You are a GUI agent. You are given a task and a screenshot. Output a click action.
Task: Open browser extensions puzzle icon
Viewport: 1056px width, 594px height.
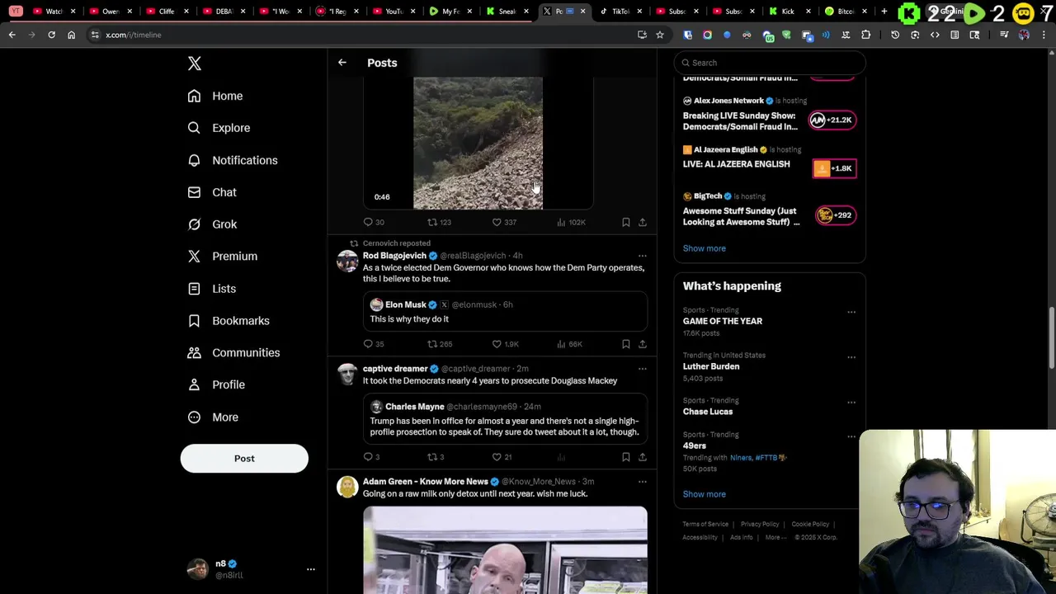point(865,35)
